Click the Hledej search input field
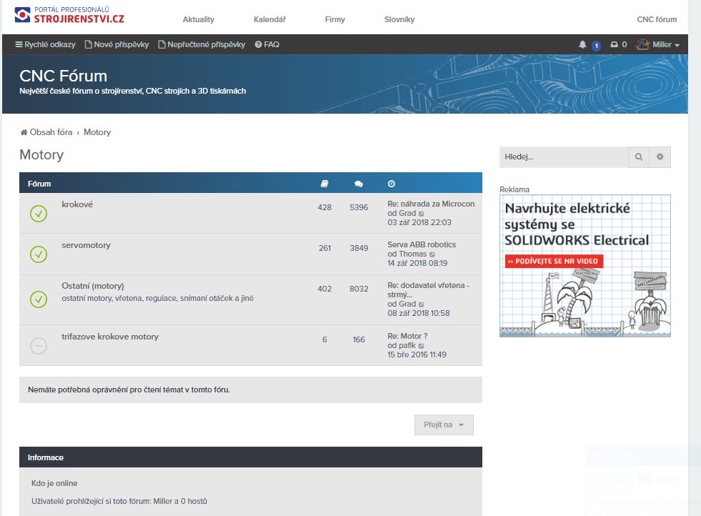The image size is (701, 516). tap(563, 157)
